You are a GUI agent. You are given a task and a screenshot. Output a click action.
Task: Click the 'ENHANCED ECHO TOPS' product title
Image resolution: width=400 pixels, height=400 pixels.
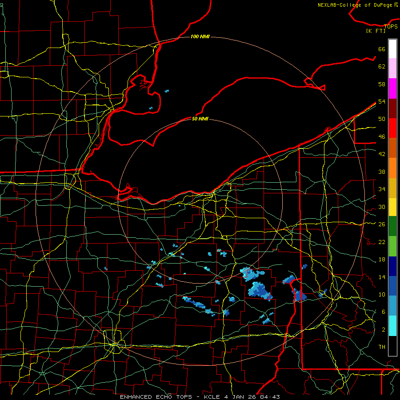click(x=156, y=397)
